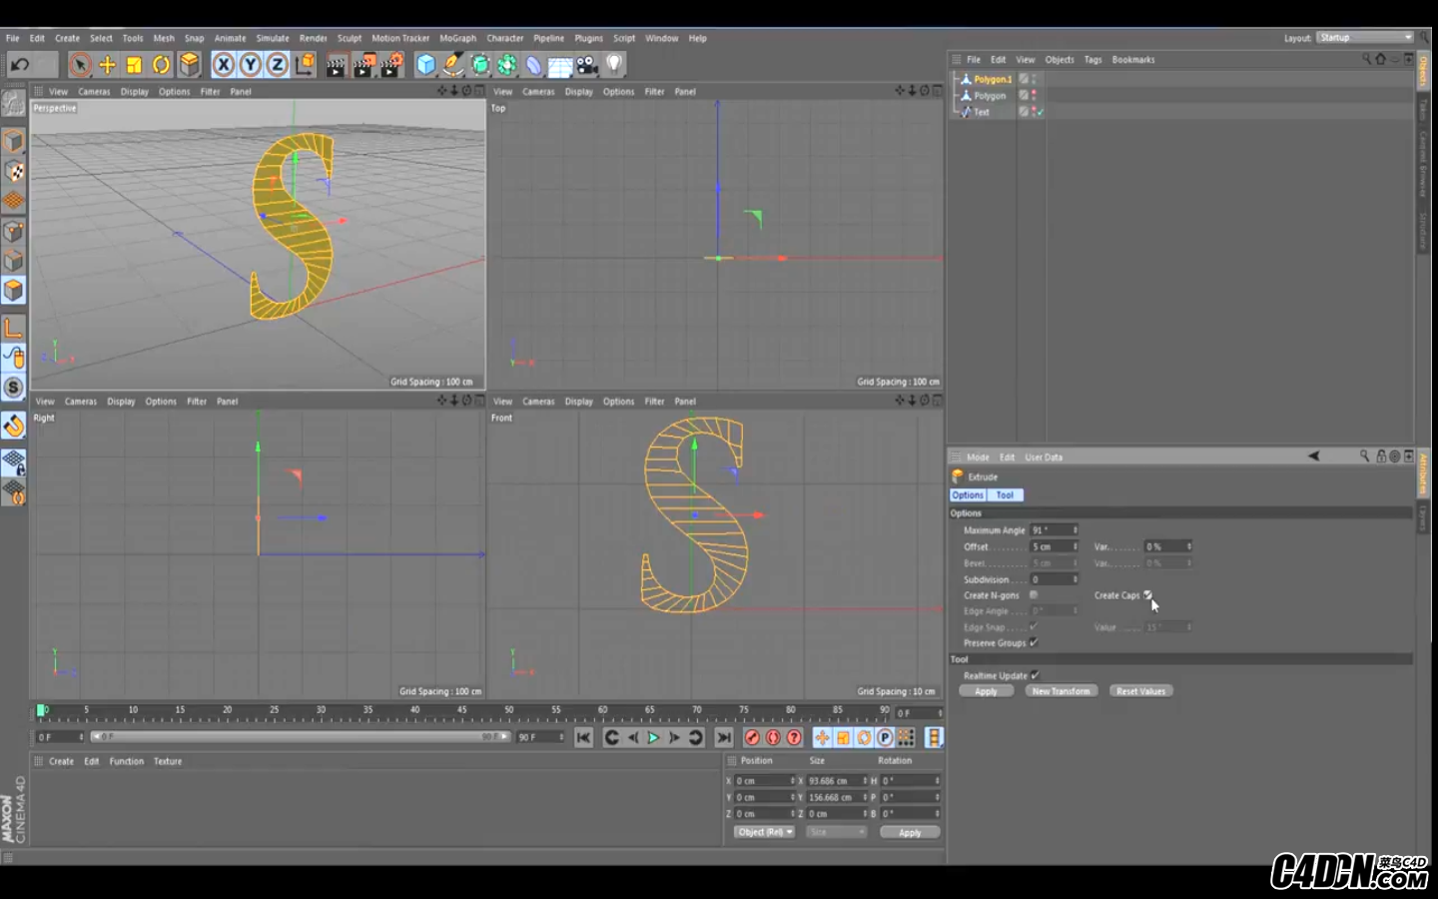Image resolution: width=1438 pixels, height=899 pixels.
Task: Select the Rotate tool
Action: (x=161, y=65)
